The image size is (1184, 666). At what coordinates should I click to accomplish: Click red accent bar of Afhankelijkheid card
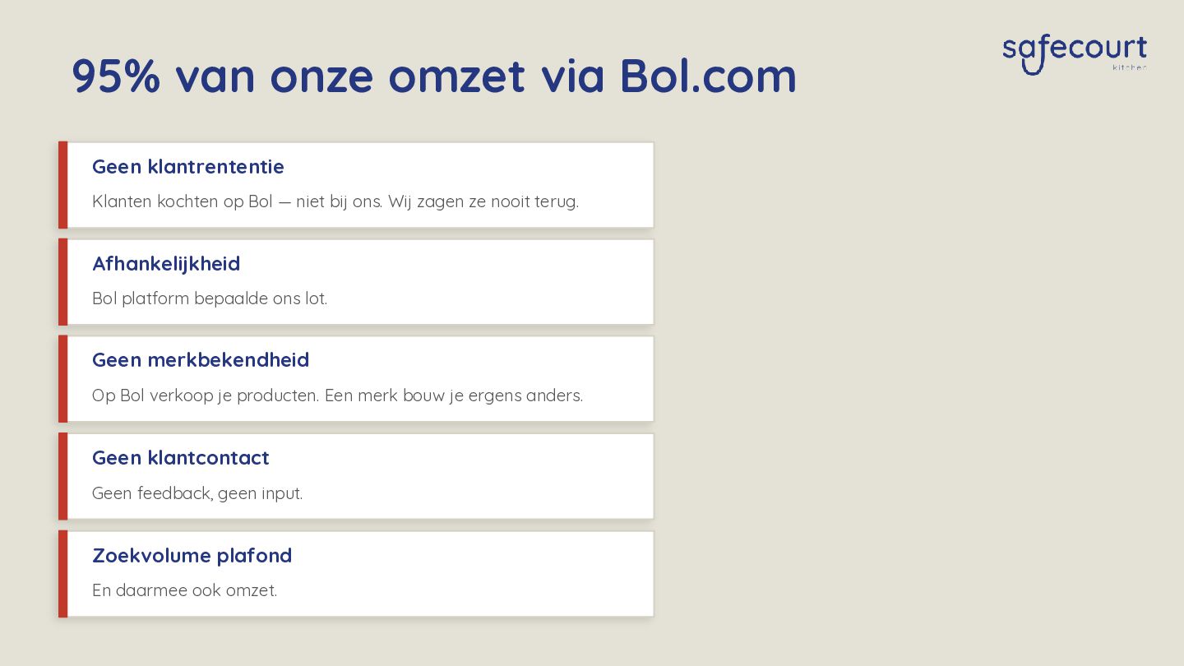pos(63,282)
